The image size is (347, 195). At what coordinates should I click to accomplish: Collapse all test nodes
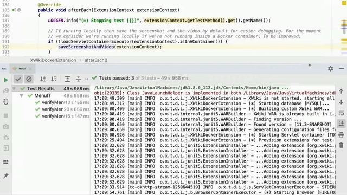tap(78, 79)
